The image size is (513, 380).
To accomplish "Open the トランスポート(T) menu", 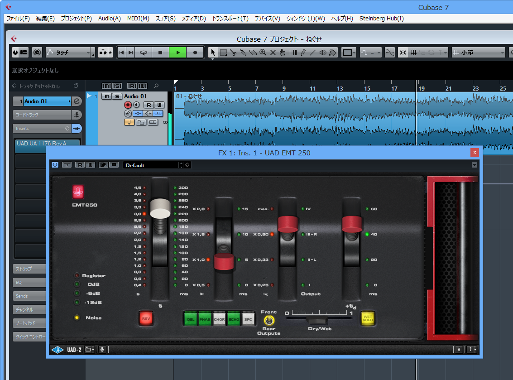I will [x=230, y=18].
